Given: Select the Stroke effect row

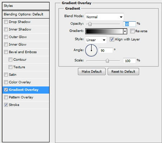Looking at the screenshot, I should [x=26, y=105].
